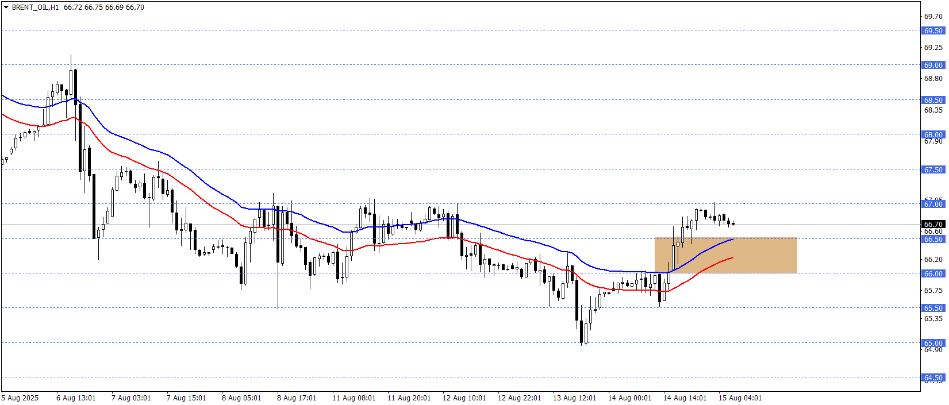Click the 5 Aug 2025 date label
Viewport: 949px width, 405px height.
click(20, 398)
